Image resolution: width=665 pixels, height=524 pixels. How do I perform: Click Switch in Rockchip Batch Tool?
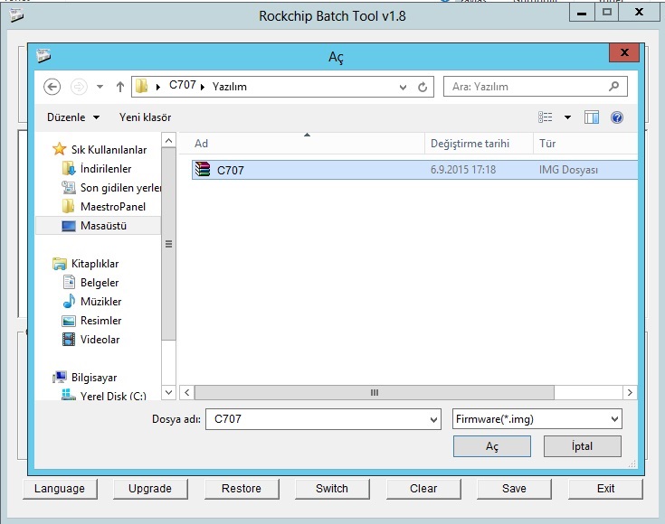[x=332, y=489]
